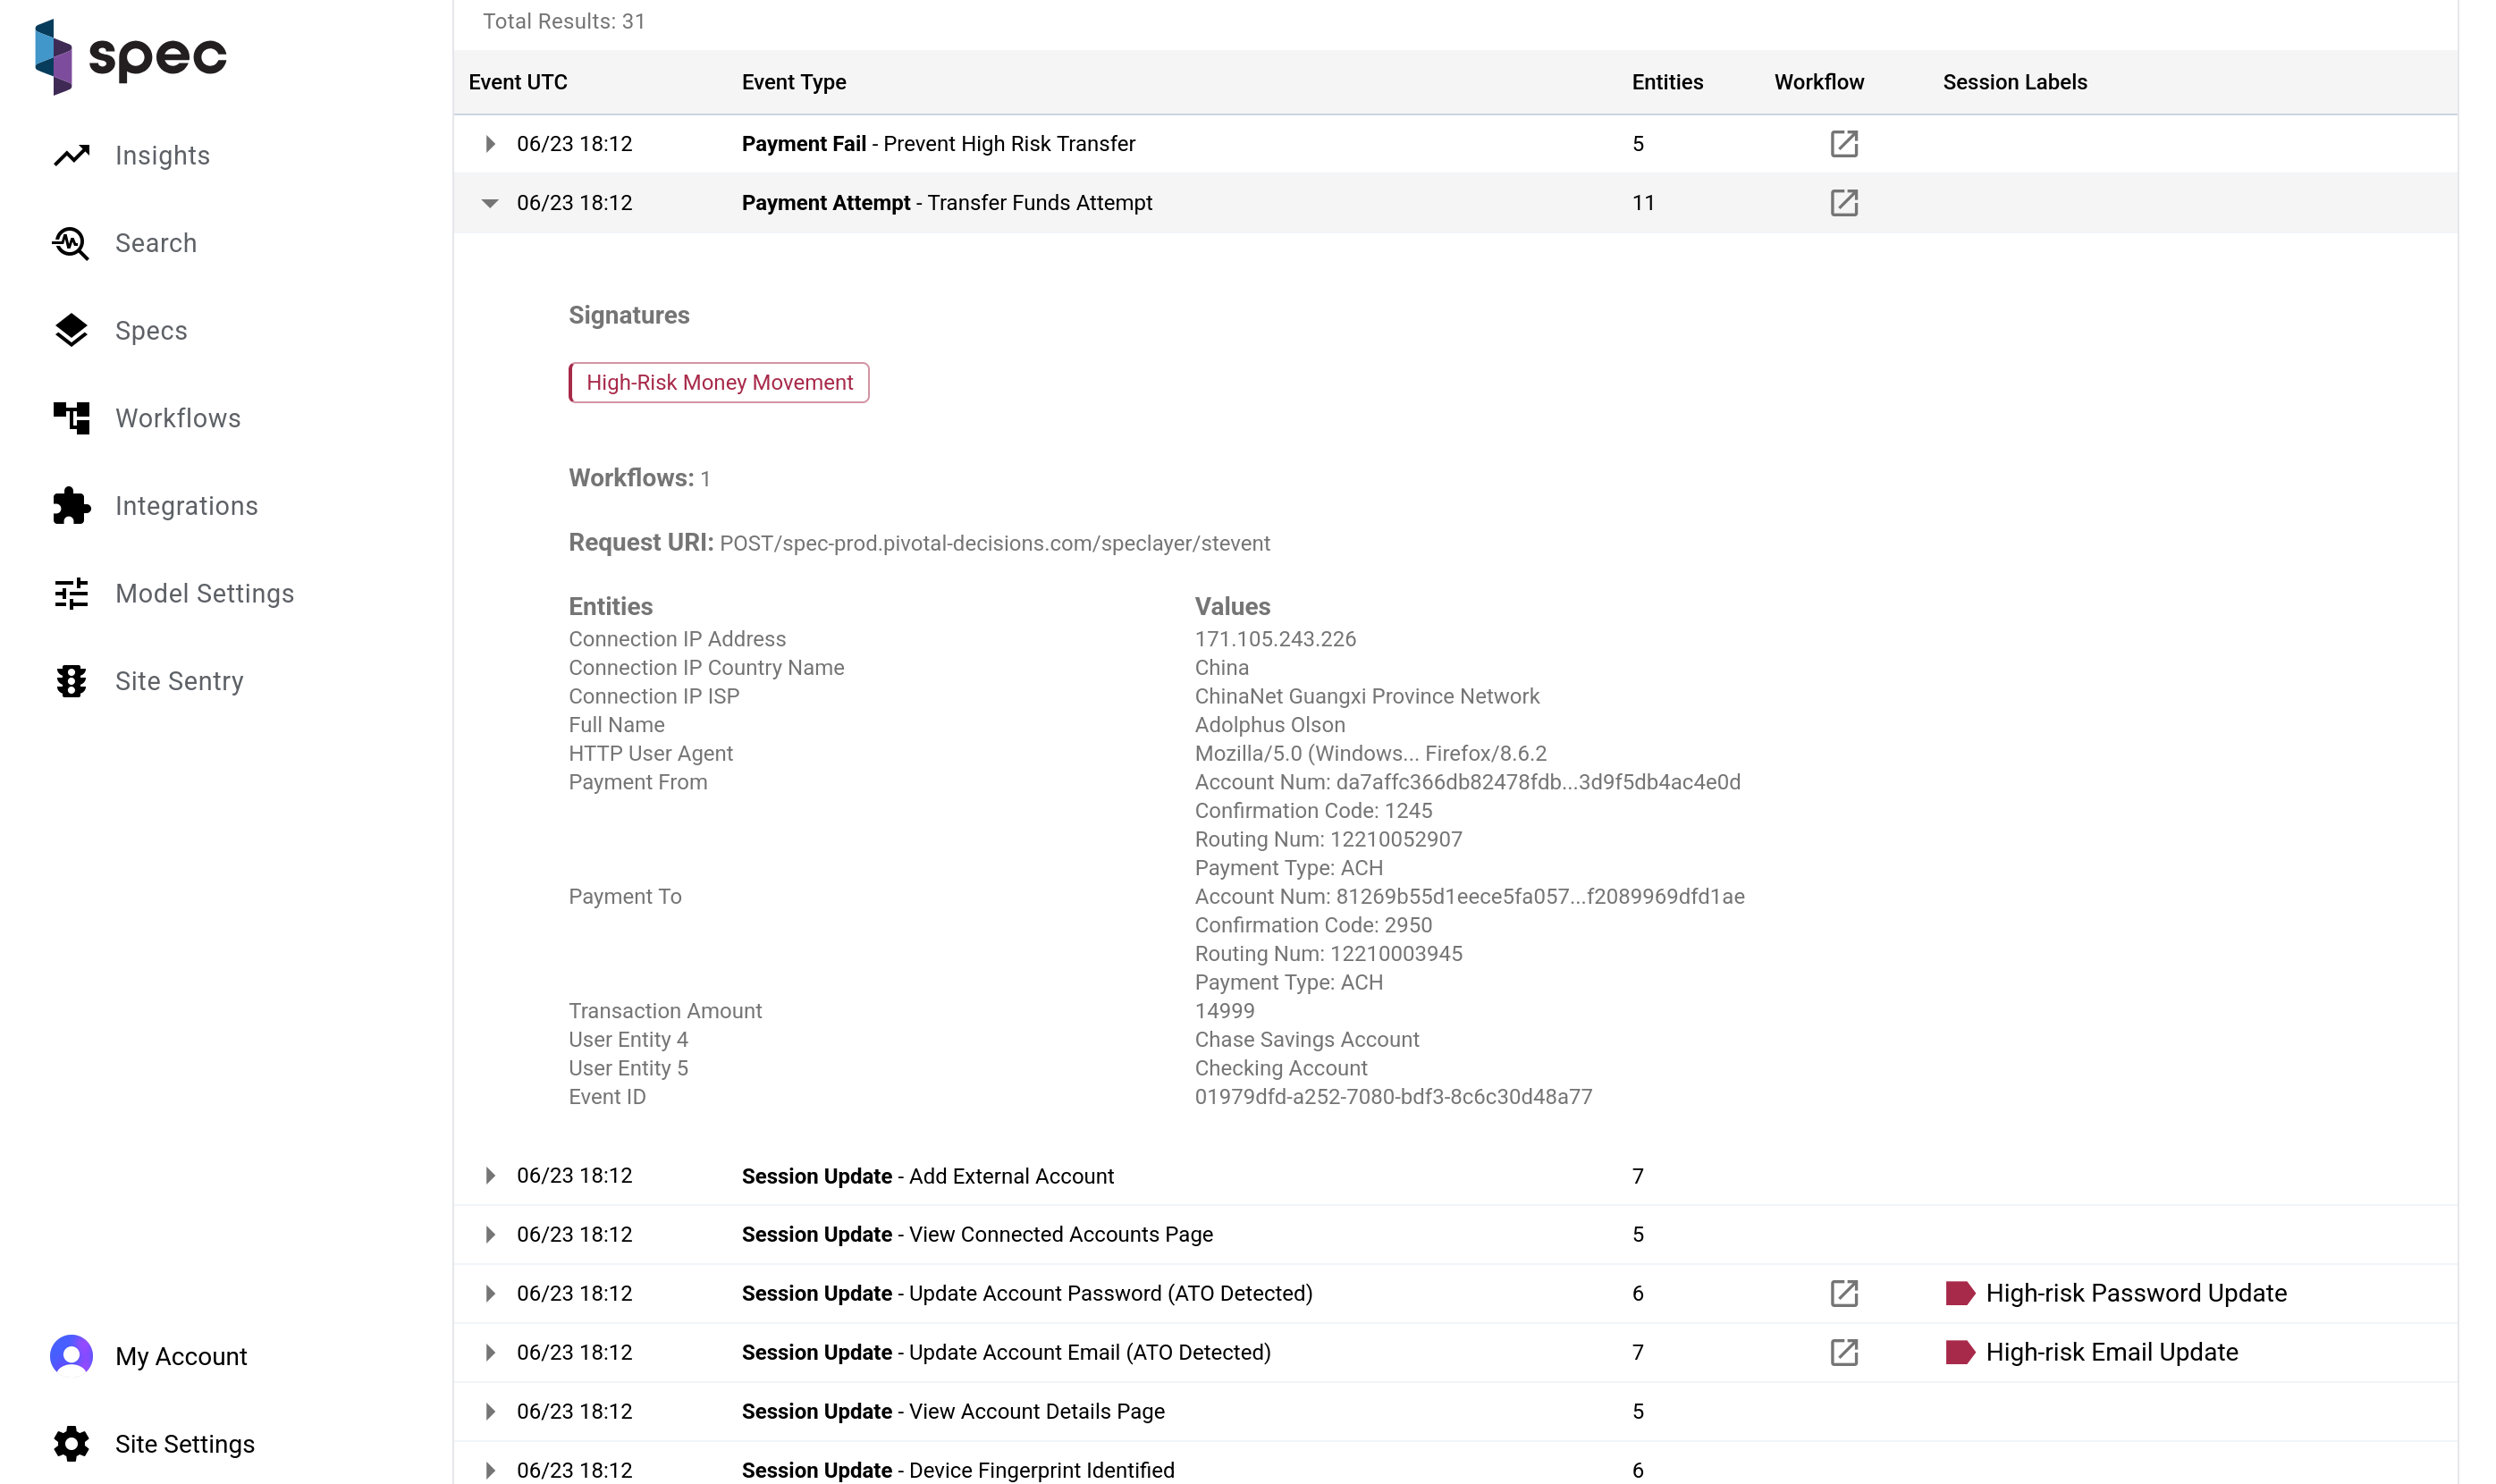The image size is (2496, 1484).
Task: Click the Integrations puzzle-piece icon
Action: (71, 506)
